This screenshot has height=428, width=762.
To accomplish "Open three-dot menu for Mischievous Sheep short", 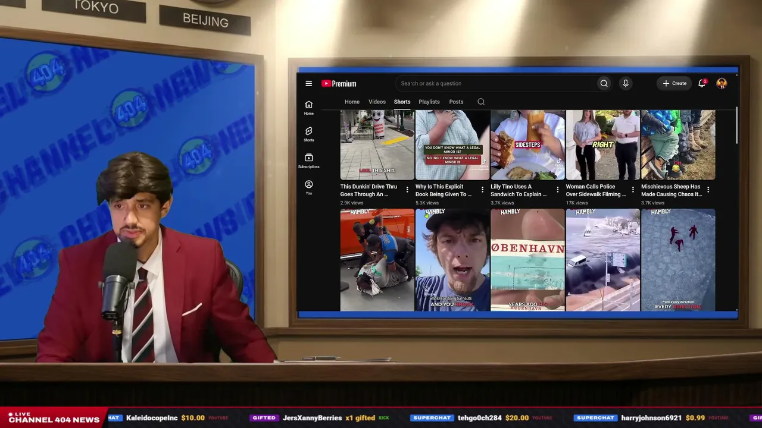I will coord(708,190).
